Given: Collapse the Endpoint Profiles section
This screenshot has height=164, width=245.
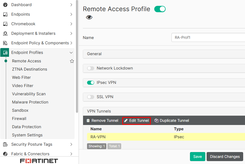Looking at the screenshot, I should click(x=71, y=52).
